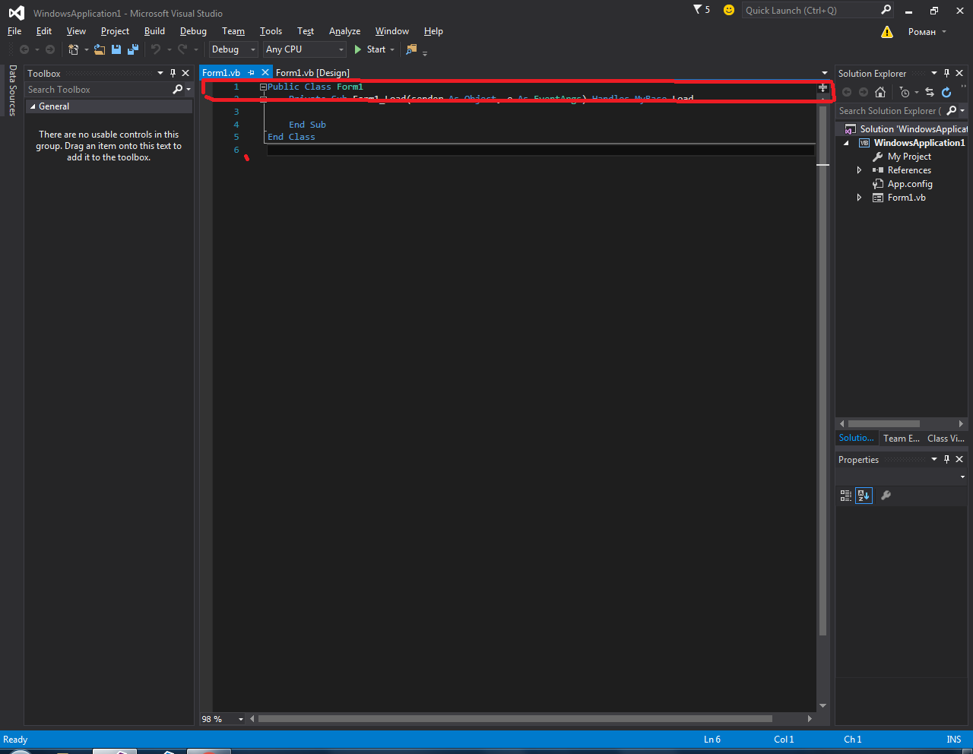The height and width of the screenshot is (754, 973).
Task: Select My Project in Solution Explorer
Action: click(x=909, y=157)
